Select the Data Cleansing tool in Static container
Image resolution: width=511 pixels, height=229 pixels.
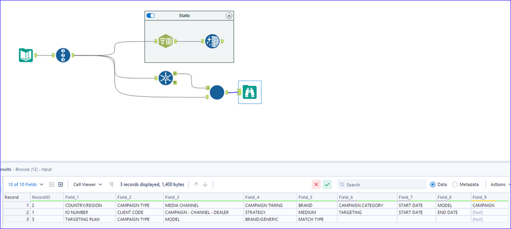[212, 41]
